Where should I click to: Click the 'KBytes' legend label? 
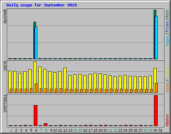[x=167, y=120]
